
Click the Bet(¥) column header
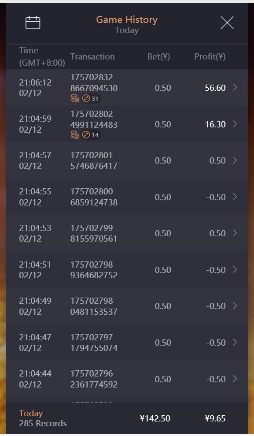tap(158, 57)
